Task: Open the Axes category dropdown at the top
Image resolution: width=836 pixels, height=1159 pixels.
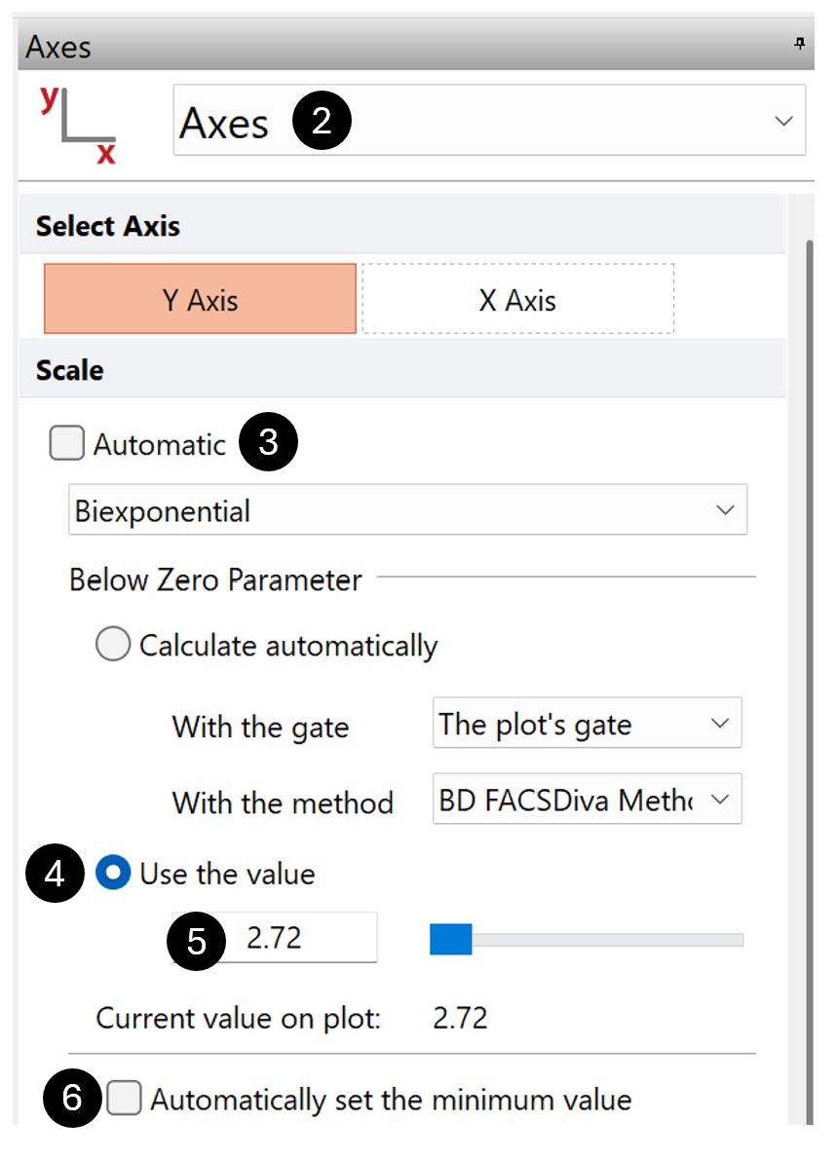Action: click(x=781, y=121)
